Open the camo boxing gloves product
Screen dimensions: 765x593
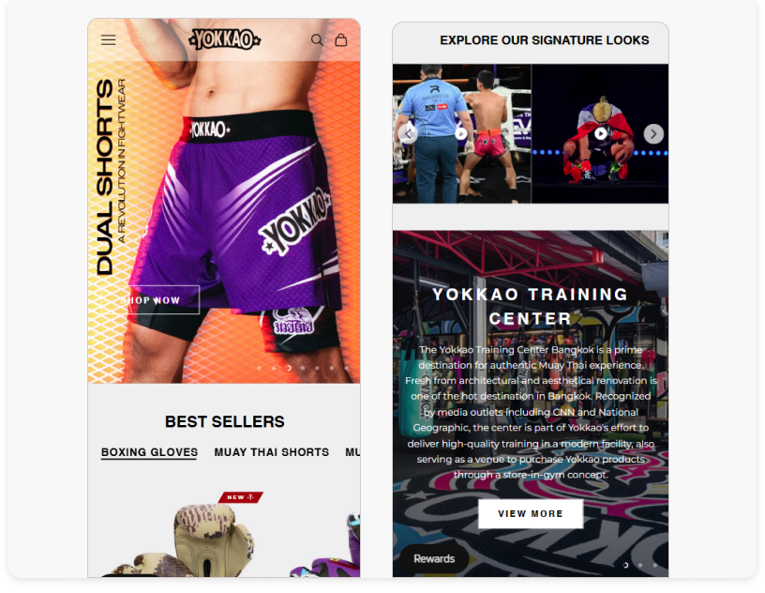(187, 535)
